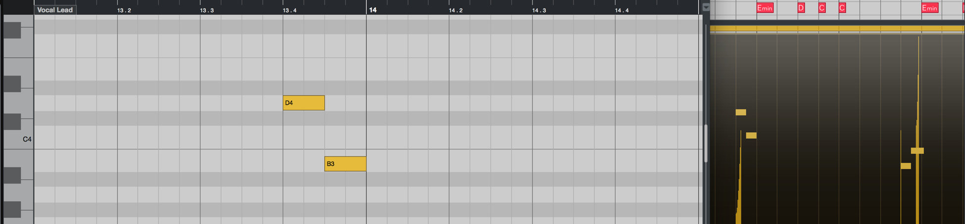
Task: Click ruler position 14.3
Action: (x=539, y=10)
